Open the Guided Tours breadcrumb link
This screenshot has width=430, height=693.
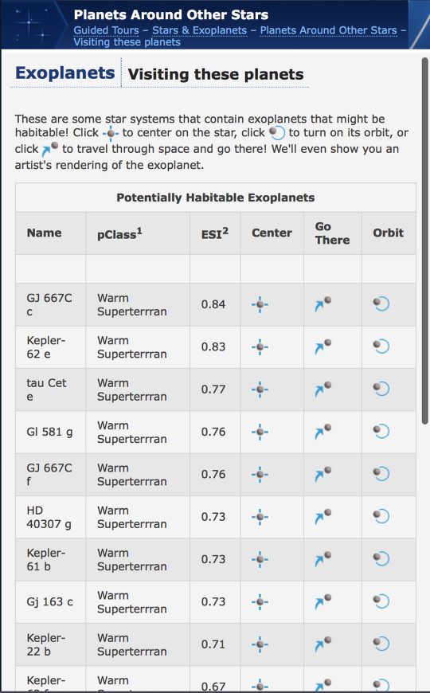click(x=106, y=30)
